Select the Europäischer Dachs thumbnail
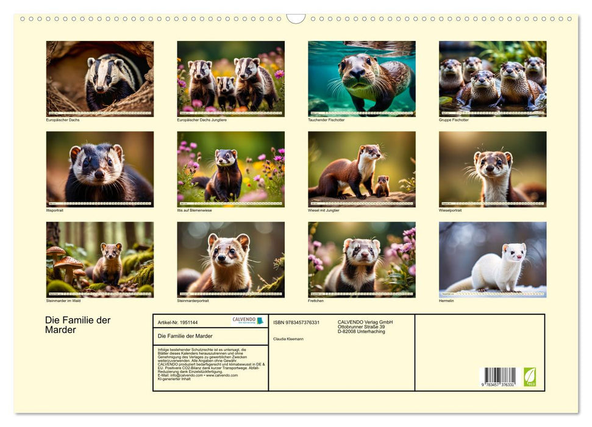The width and height of the screenshot is (592, 427). tap(99, 78)
